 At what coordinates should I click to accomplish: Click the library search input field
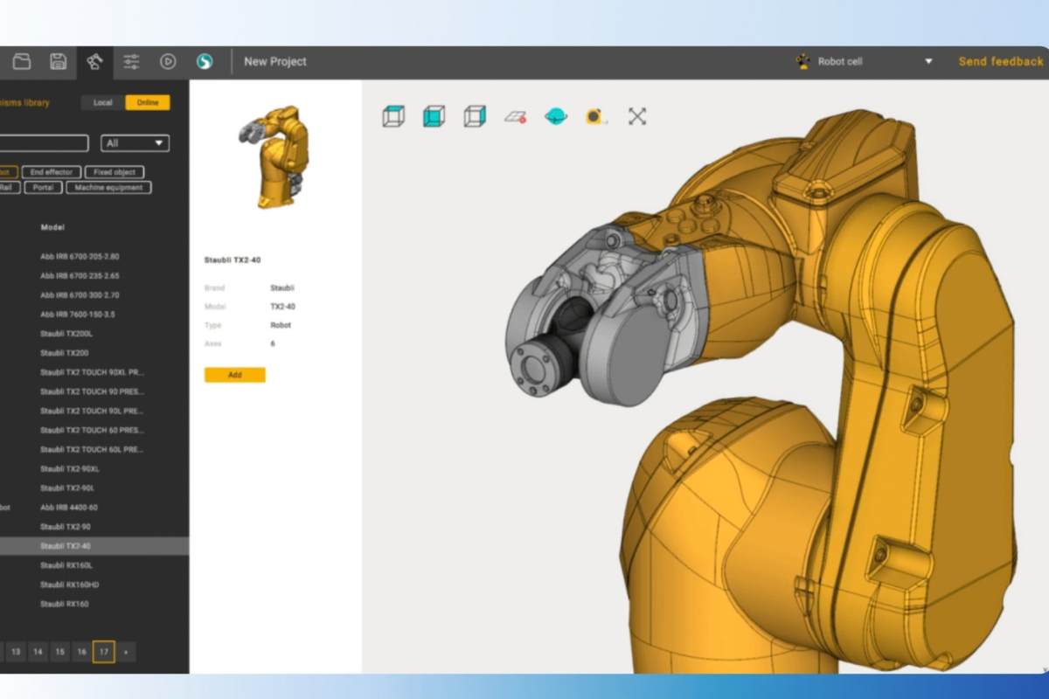pos(44,143)
